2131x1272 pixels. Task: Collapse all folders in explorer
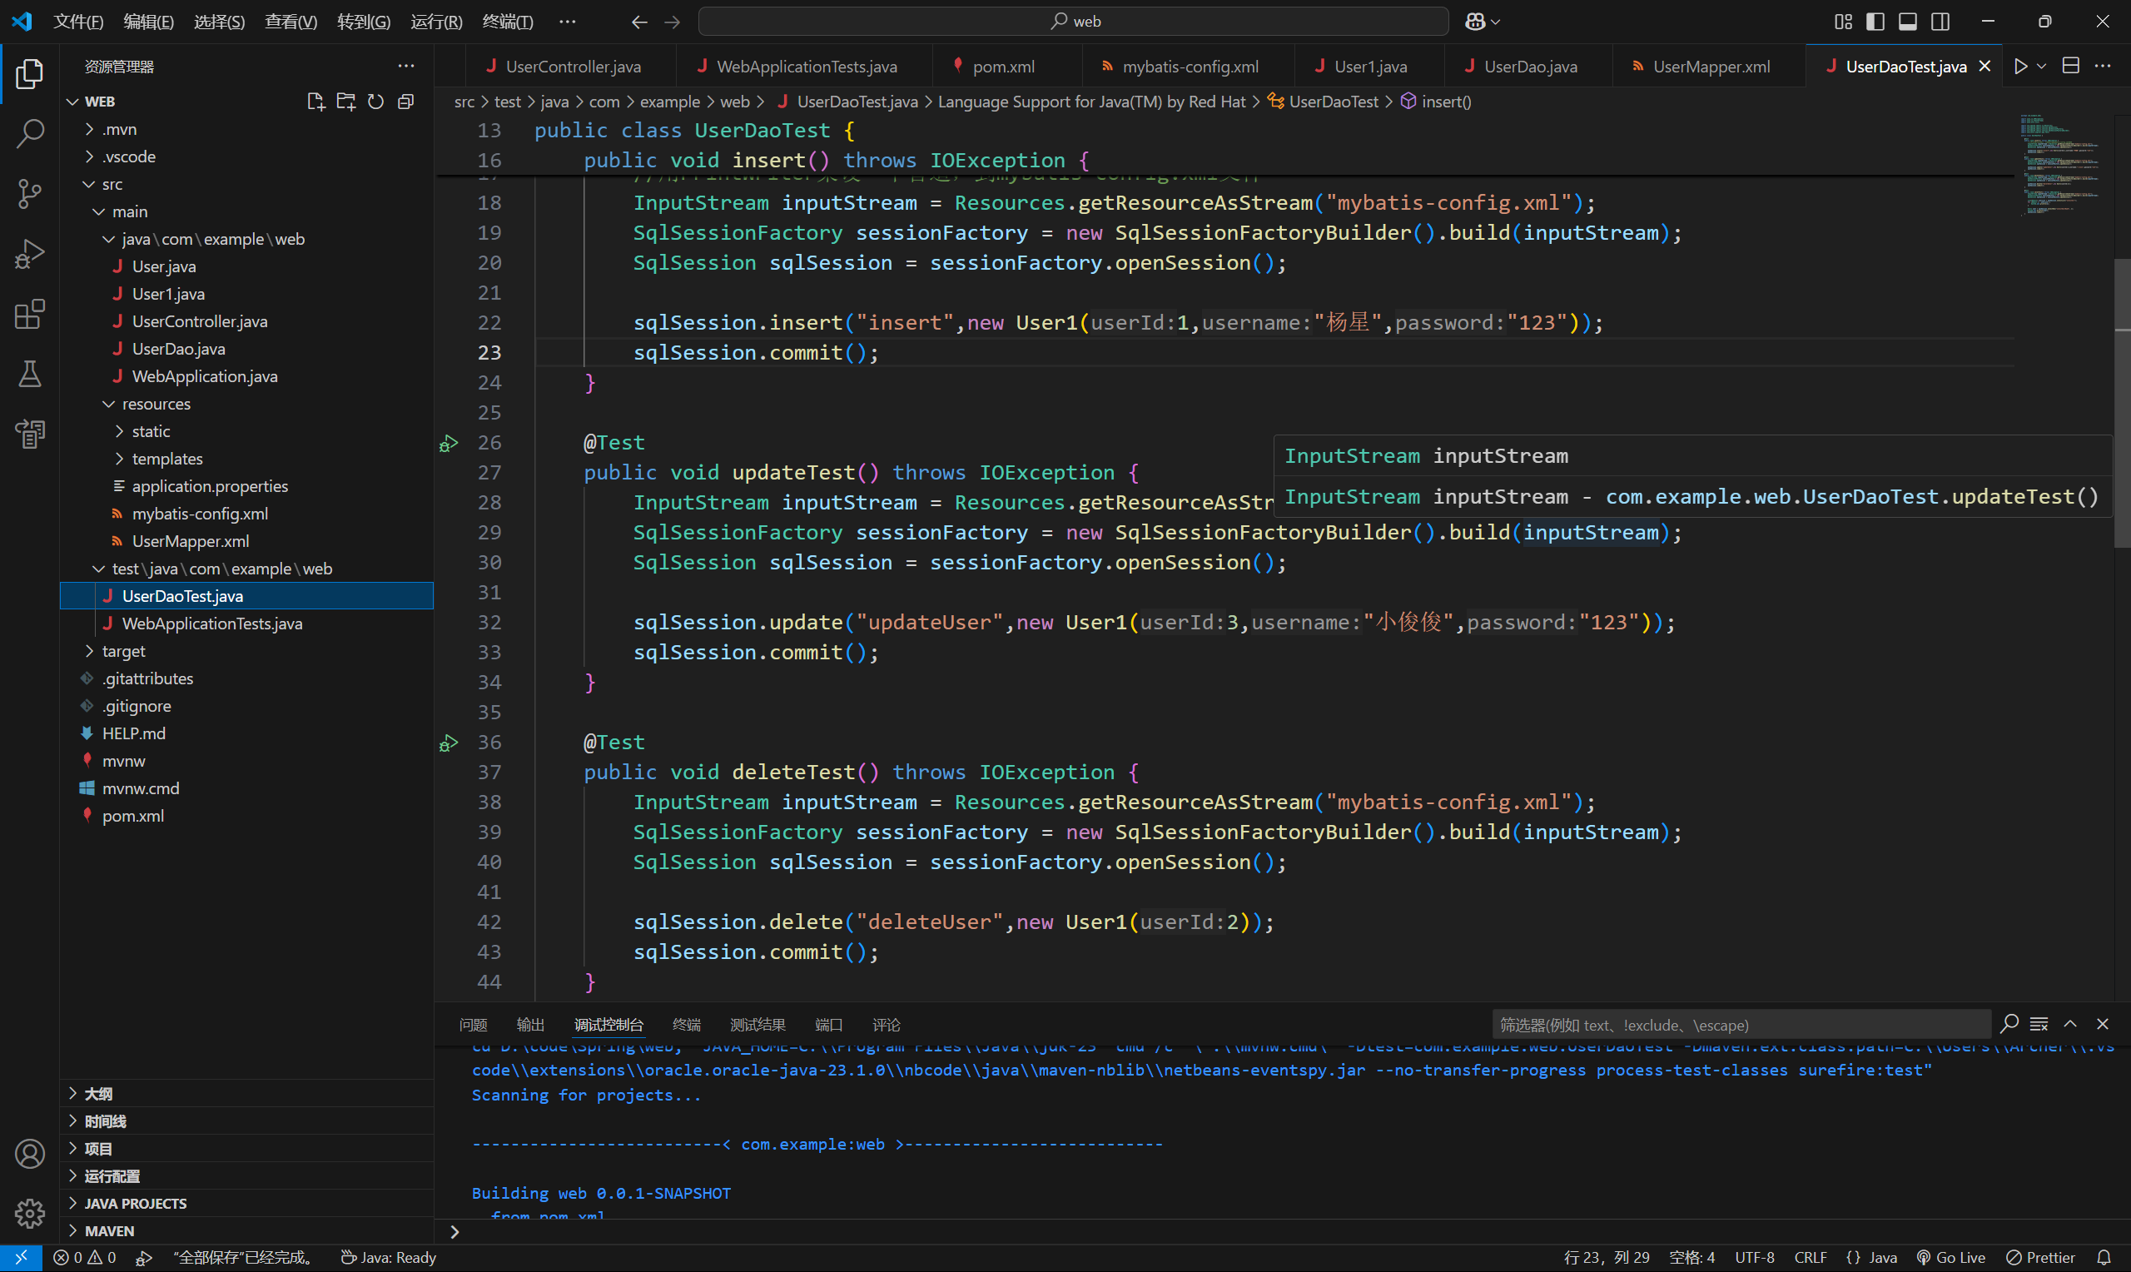[x=406, y=102]
